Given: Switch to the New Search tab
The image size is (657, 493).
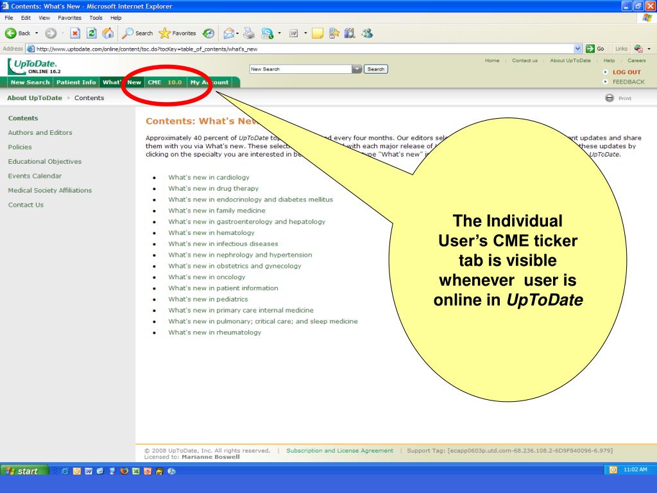Looking at the screenshot, I should (x=30, y=82).
